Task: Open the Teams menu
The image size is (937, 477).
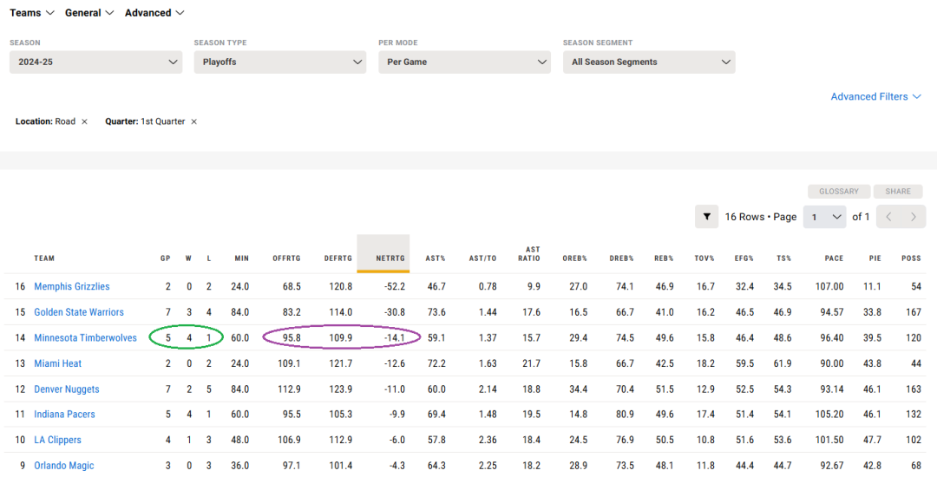Action: (x=32, y=12)
